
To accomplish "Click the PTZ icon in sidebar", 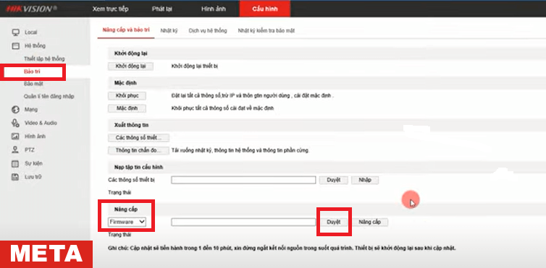I will tap(15, 150).
